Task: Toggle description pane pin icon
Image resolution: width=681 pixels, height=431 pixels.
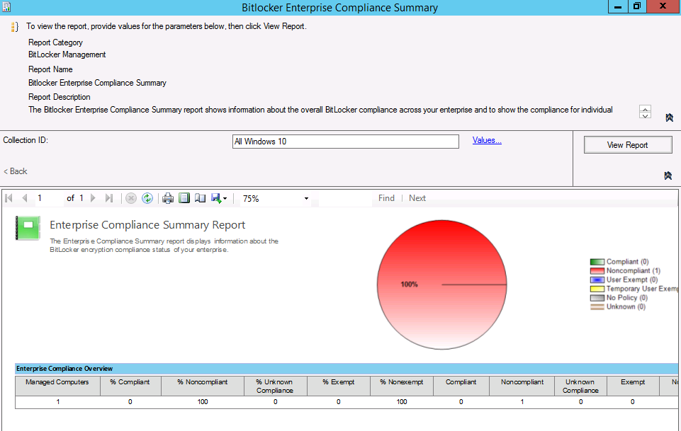Action: point(669,117)
